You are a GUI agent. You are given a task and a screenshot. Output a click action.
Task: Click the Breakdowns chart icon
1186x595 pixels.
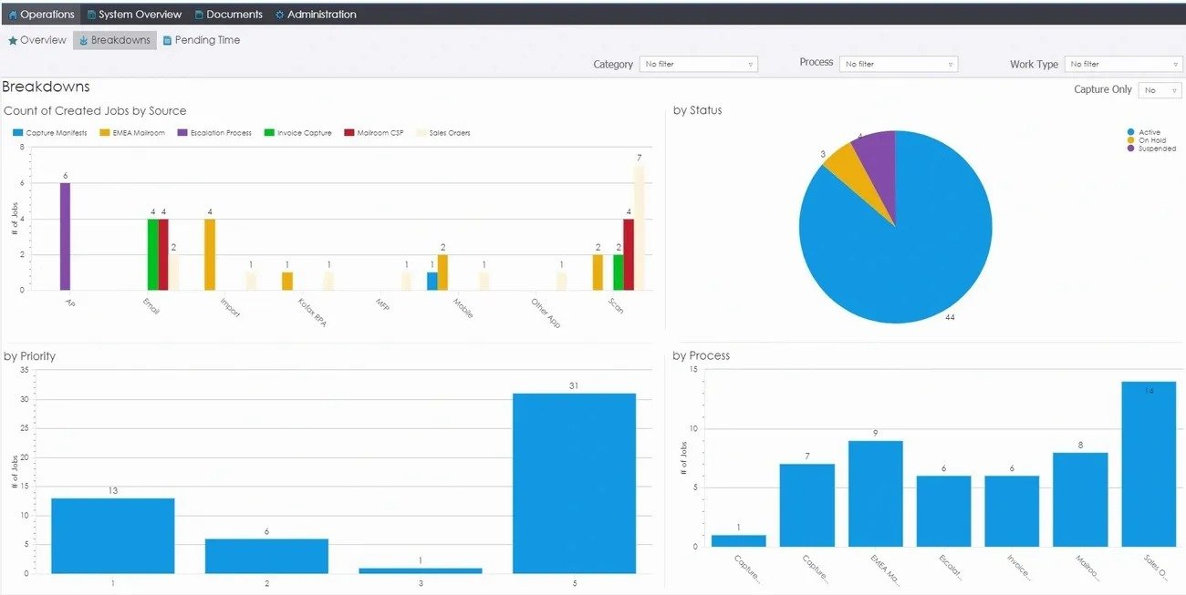pyautogui.click(x=83, y=40)
